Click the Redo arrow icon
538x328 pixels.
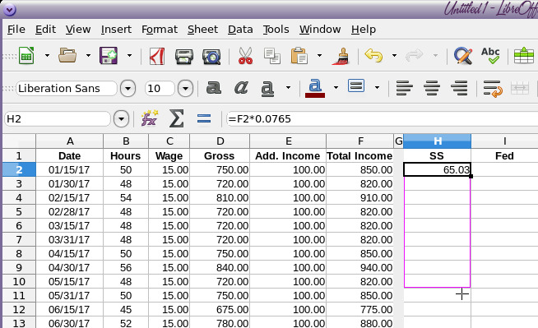tap(414, 56)
